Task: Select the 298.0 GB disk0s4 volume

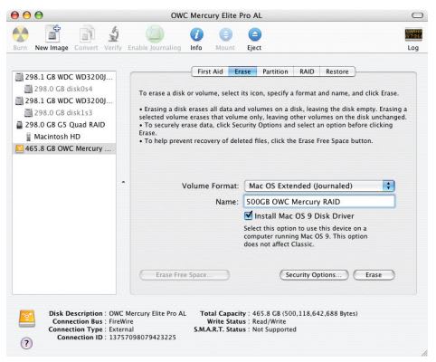Action: tap(64, 89)
